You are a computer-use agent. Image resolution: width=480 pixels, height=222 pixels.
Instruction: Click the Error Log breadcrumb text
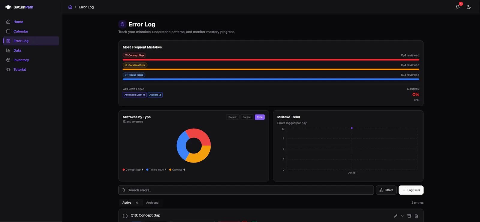coord(86,7)
